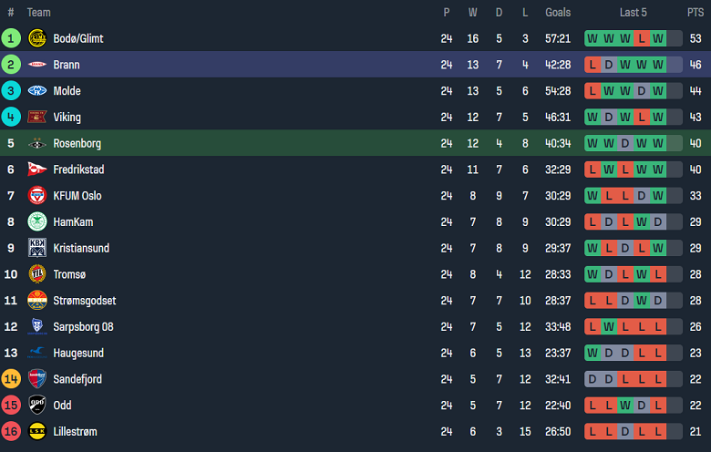This screenshot has height=452, width=711.
Task: Open the Tromsø team page
Action: tap(69, 274)
